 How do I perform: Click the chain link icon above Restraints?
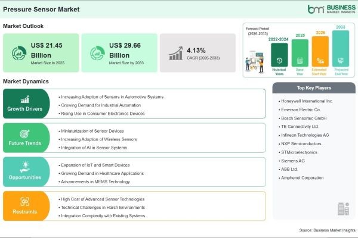[x=24, y=202]
